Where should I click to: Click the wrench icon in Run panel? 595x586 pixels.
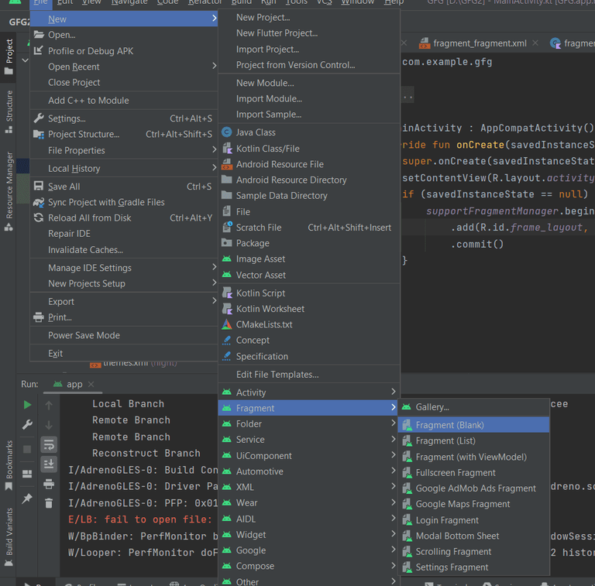pos(27,425)
